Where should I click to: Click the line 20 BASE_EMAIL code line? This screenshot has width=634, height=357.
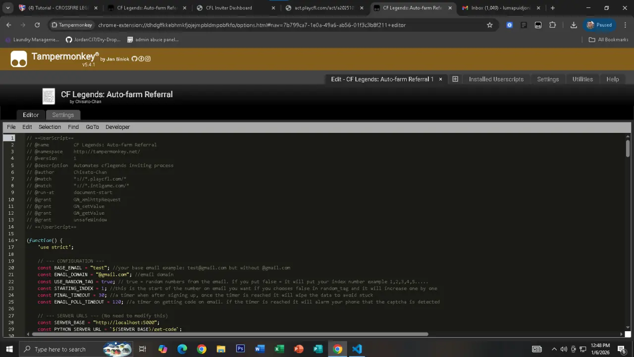164,268
